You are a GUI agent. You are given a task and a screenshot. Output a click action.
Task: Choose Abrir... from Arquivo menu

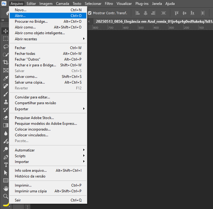pyautogui.click(x=48, y=16)
